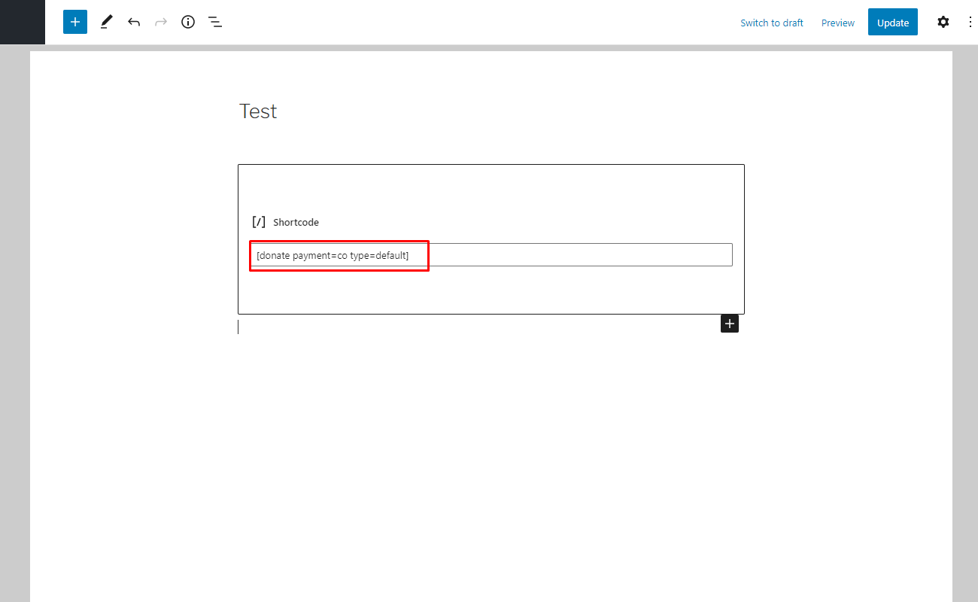The width and height of the screenshot is (978, 602).
Task: Undo the last change
Action: 134,22
